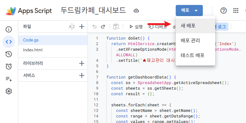
Task: Click the 서비스 section label
Action: coord(29,75)
